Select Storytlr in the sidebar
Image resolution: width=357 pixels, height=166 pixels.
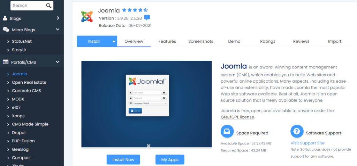(19, 50)
